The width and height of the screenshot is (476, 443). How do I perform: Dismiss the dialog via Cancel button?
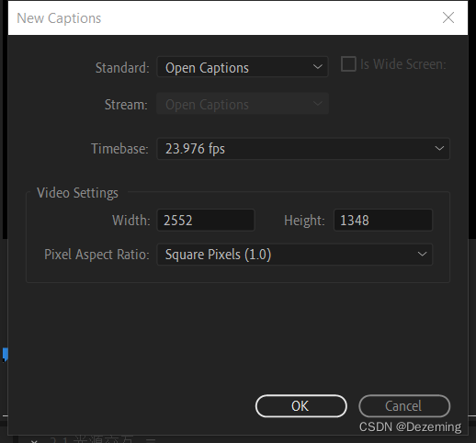pyautogui.click(x=404, y=406)
